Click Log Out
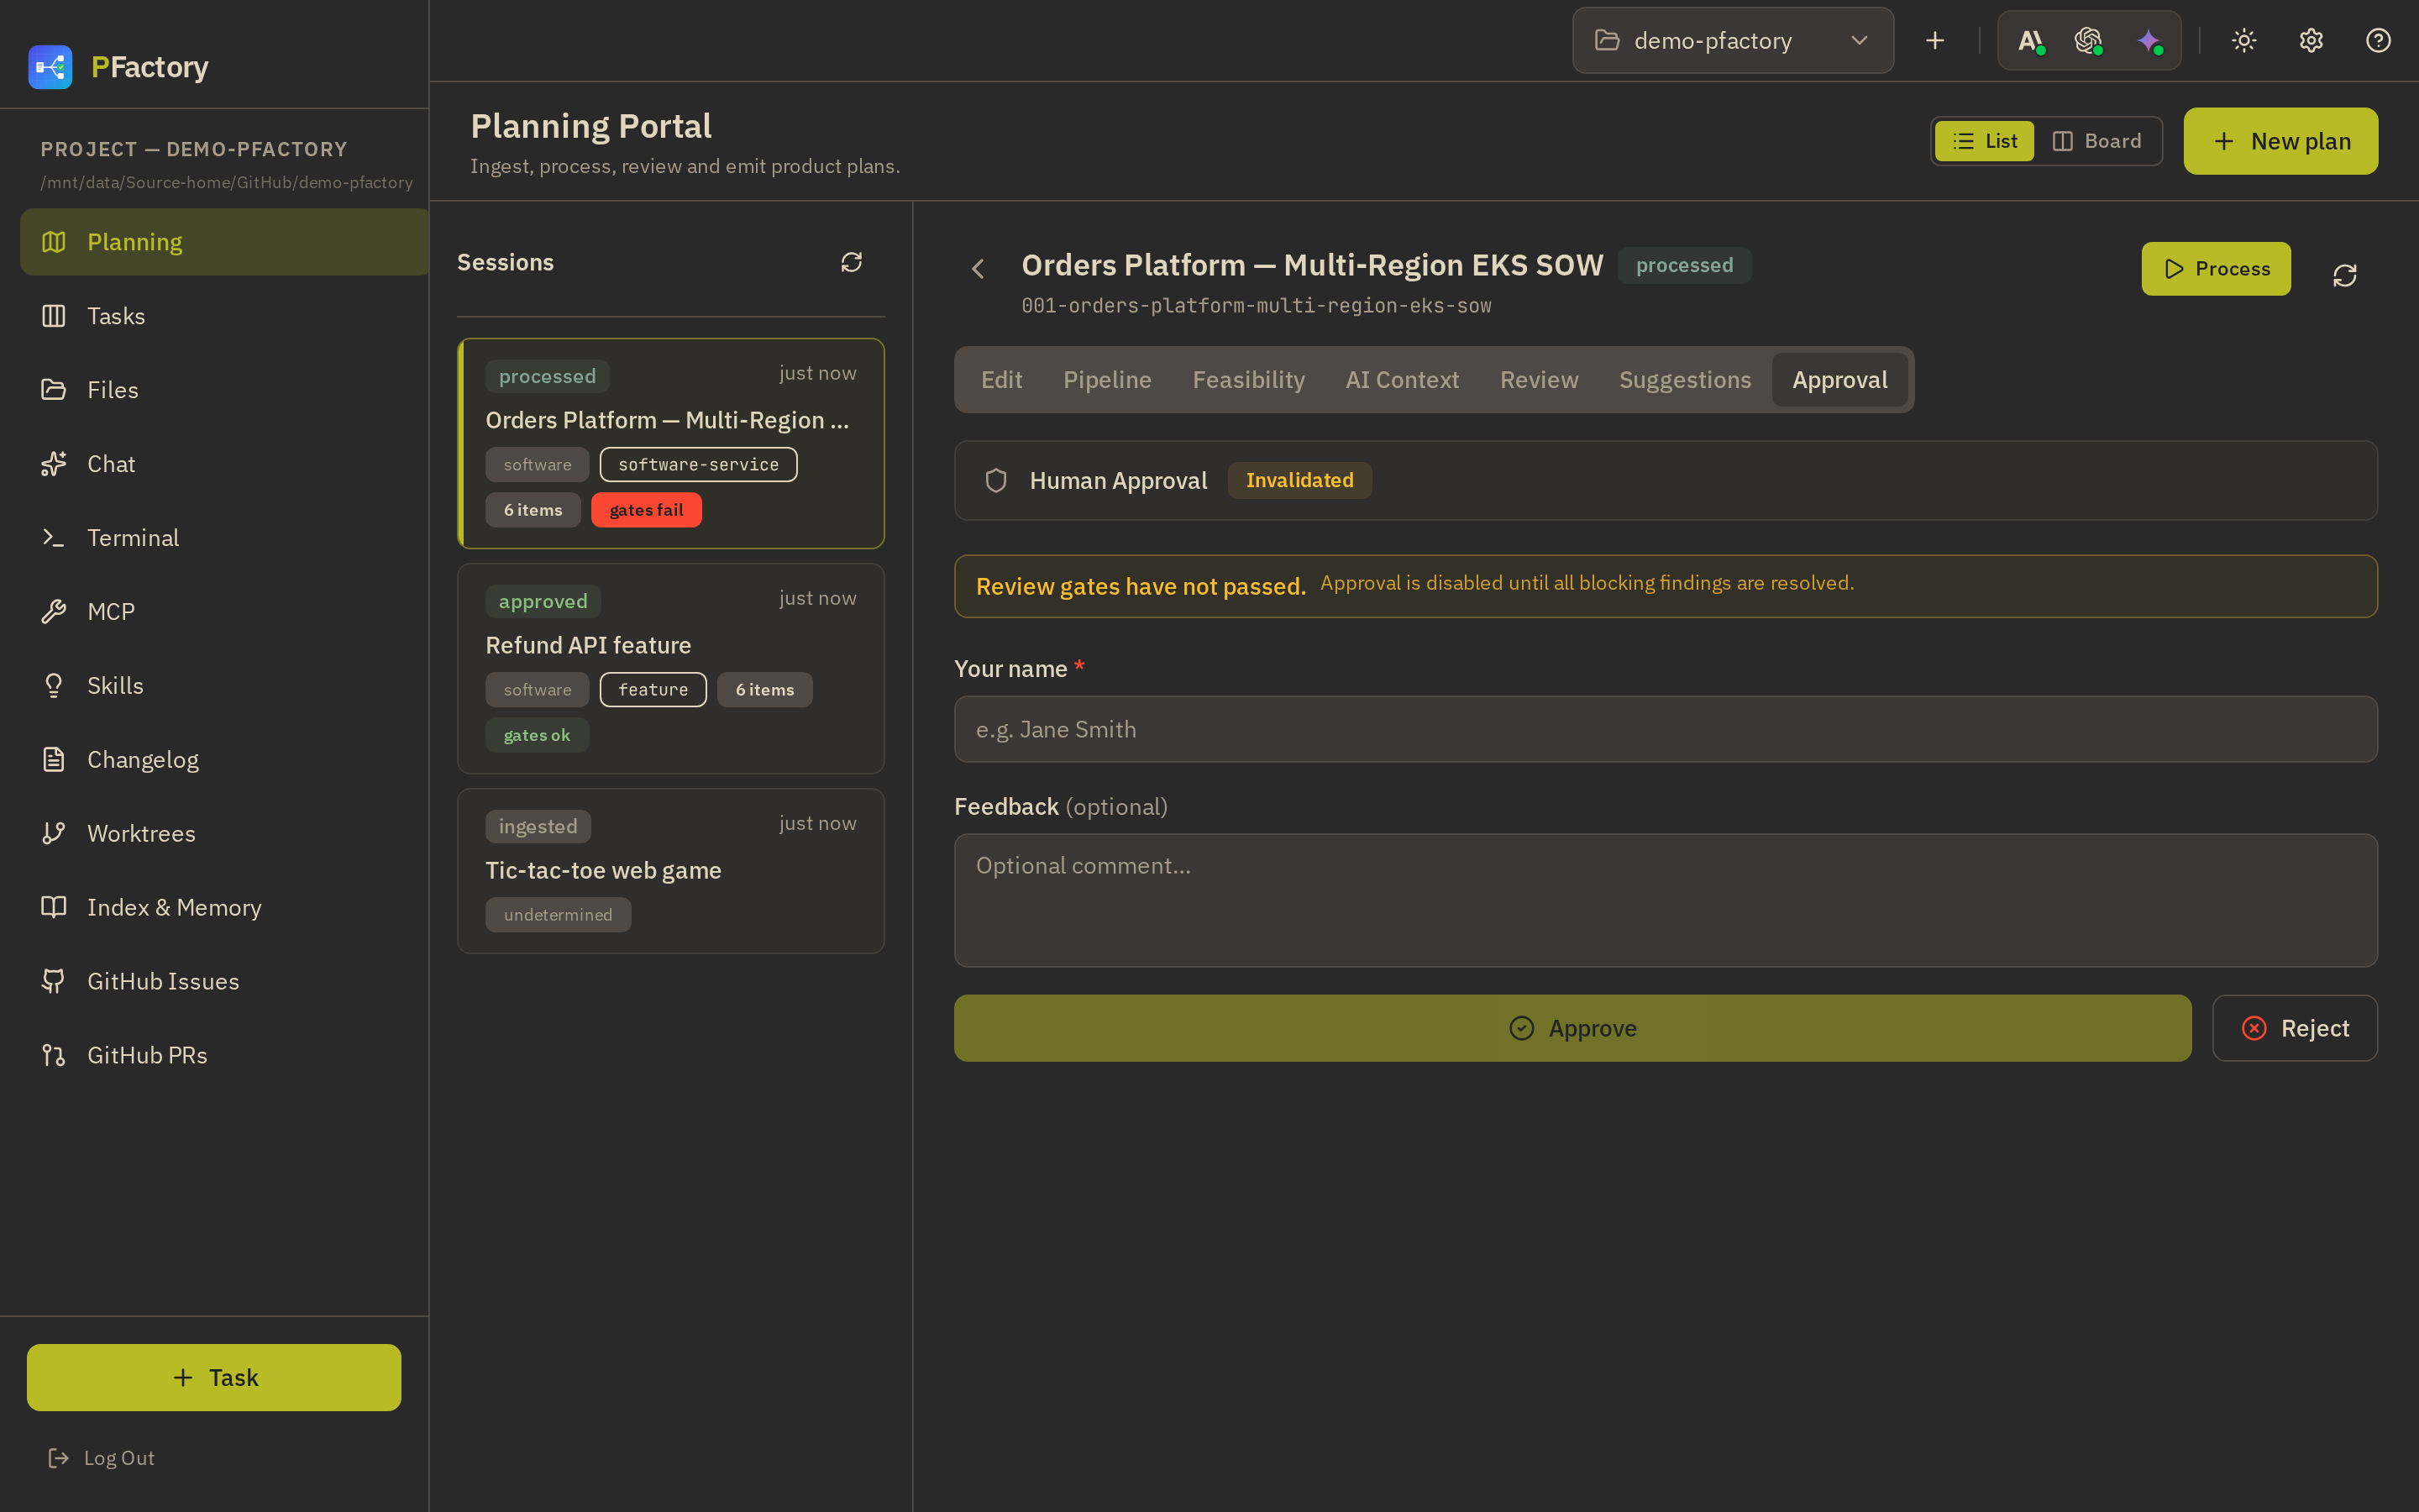Viewport: 2419px width, 1512px height. [101, 1458]
